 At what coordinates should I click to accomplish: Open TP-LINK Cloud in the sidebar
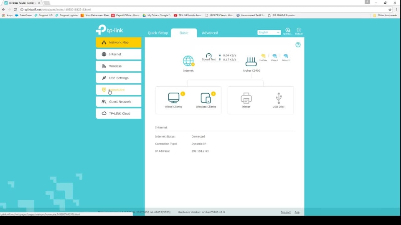(118, 113)
